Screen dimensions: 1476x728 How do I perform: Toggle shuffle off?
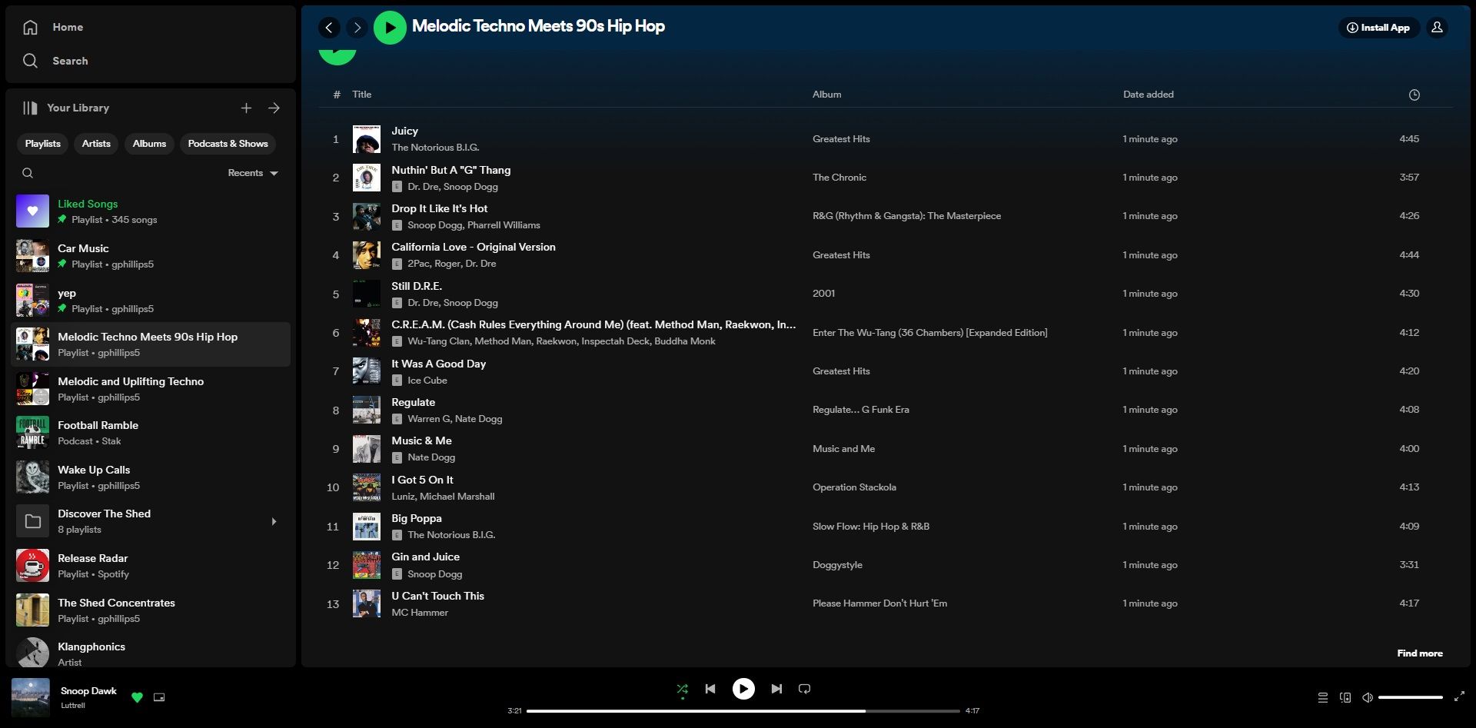(x=682, y=689)
